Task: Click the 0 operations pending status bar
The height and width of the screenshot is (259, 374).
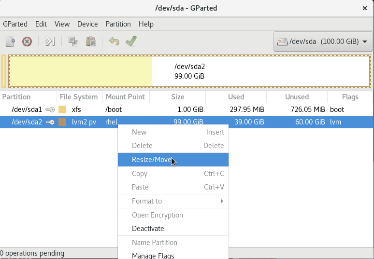Action: click(x=32, y=253)
